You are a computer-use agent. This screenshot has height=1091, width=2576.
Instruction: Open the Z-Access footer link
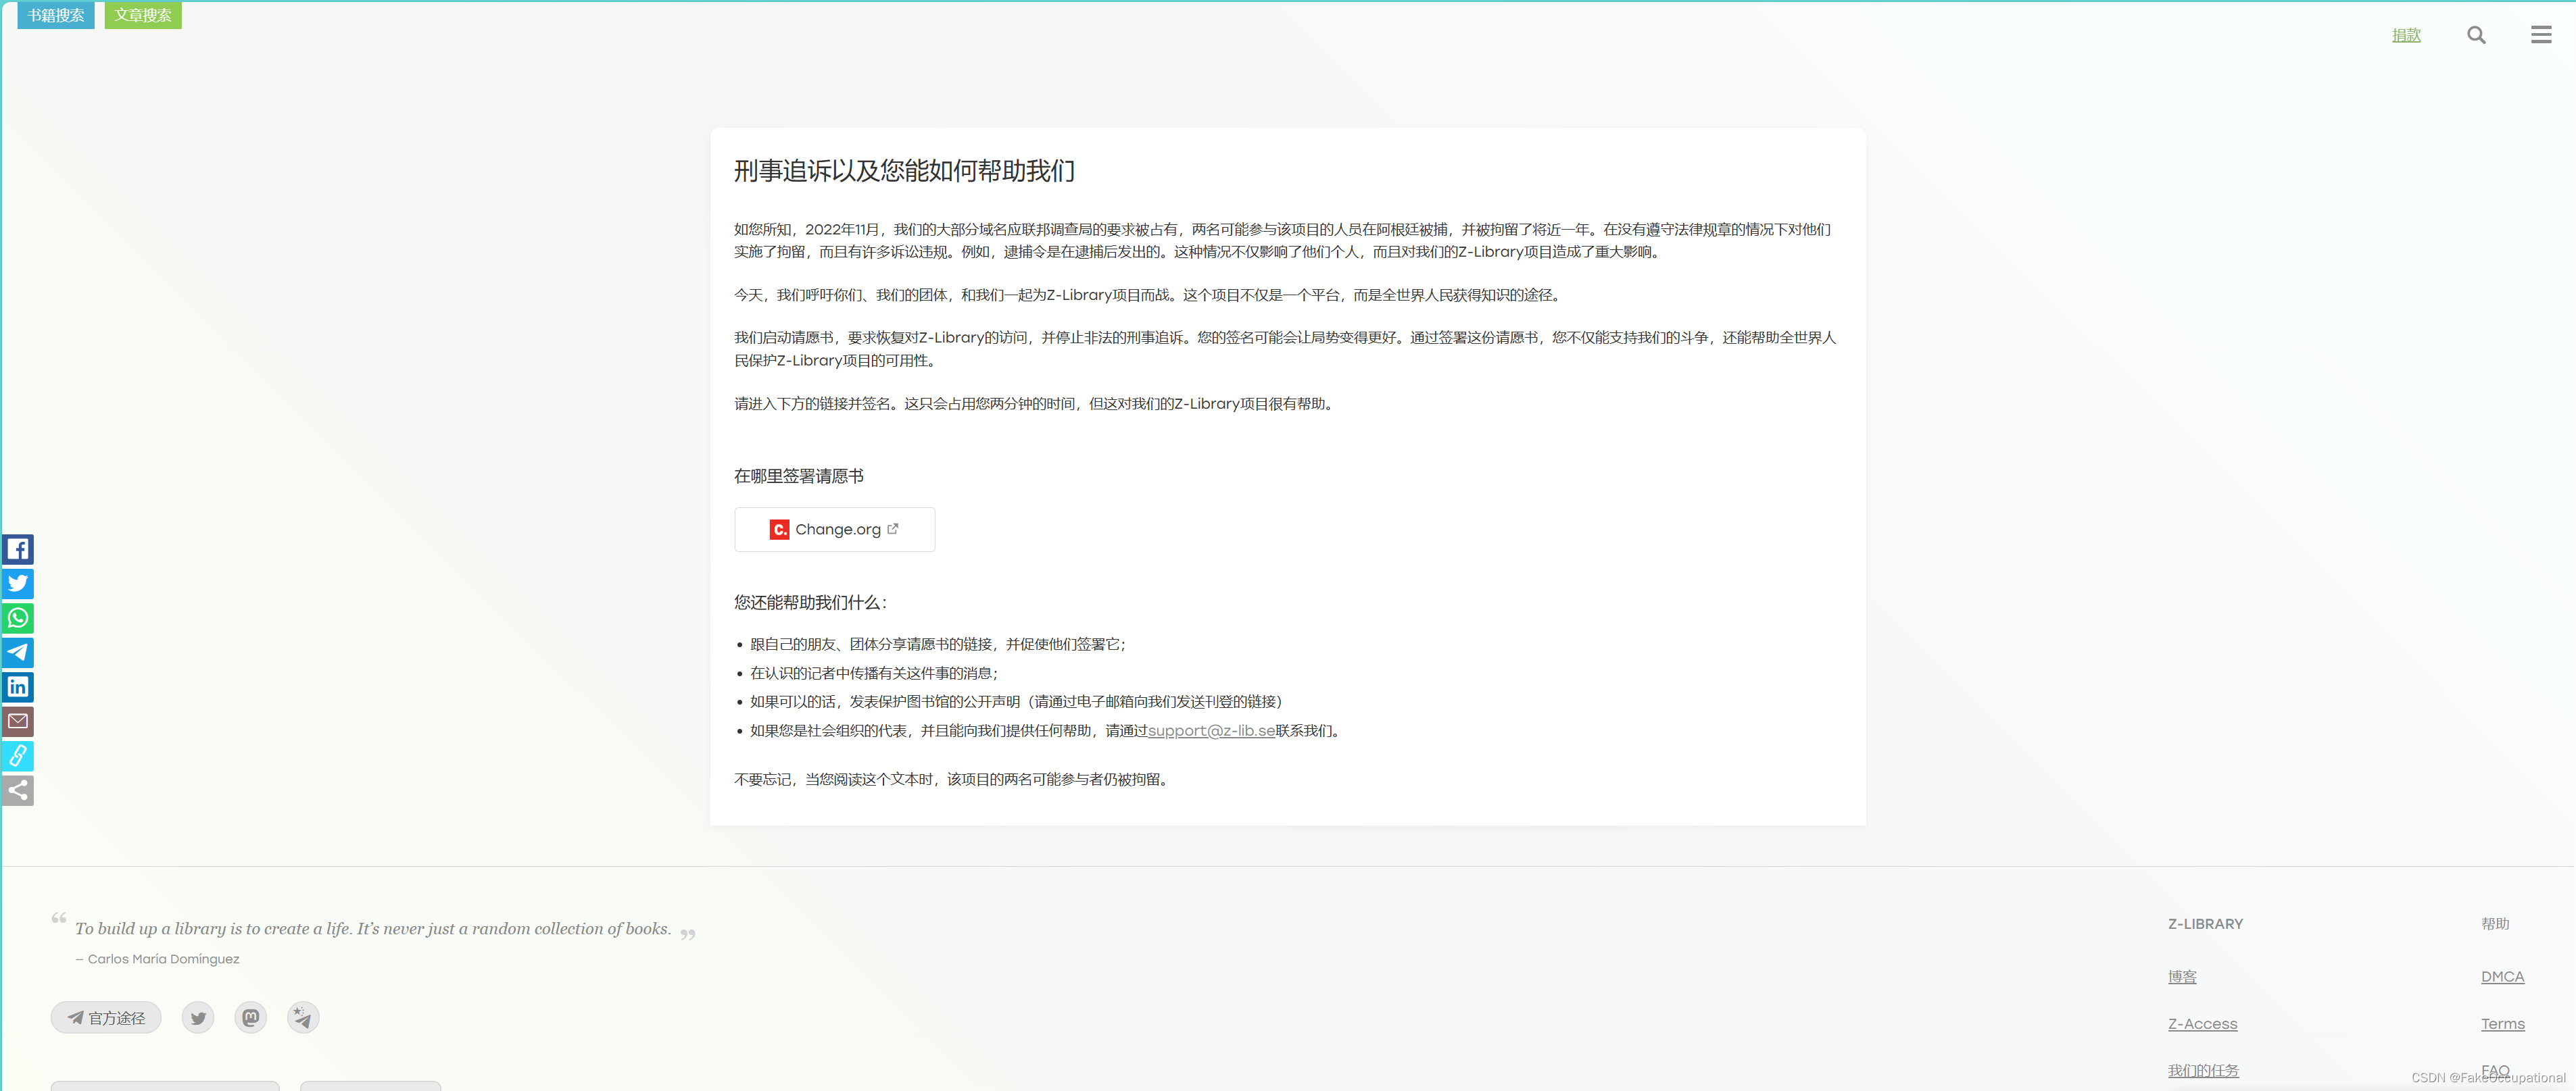[2202, 1023]
